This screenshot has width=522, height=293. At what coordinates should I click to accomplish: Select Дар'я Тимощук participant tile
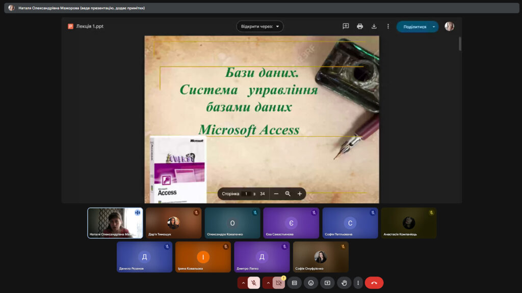coord(174,223)
